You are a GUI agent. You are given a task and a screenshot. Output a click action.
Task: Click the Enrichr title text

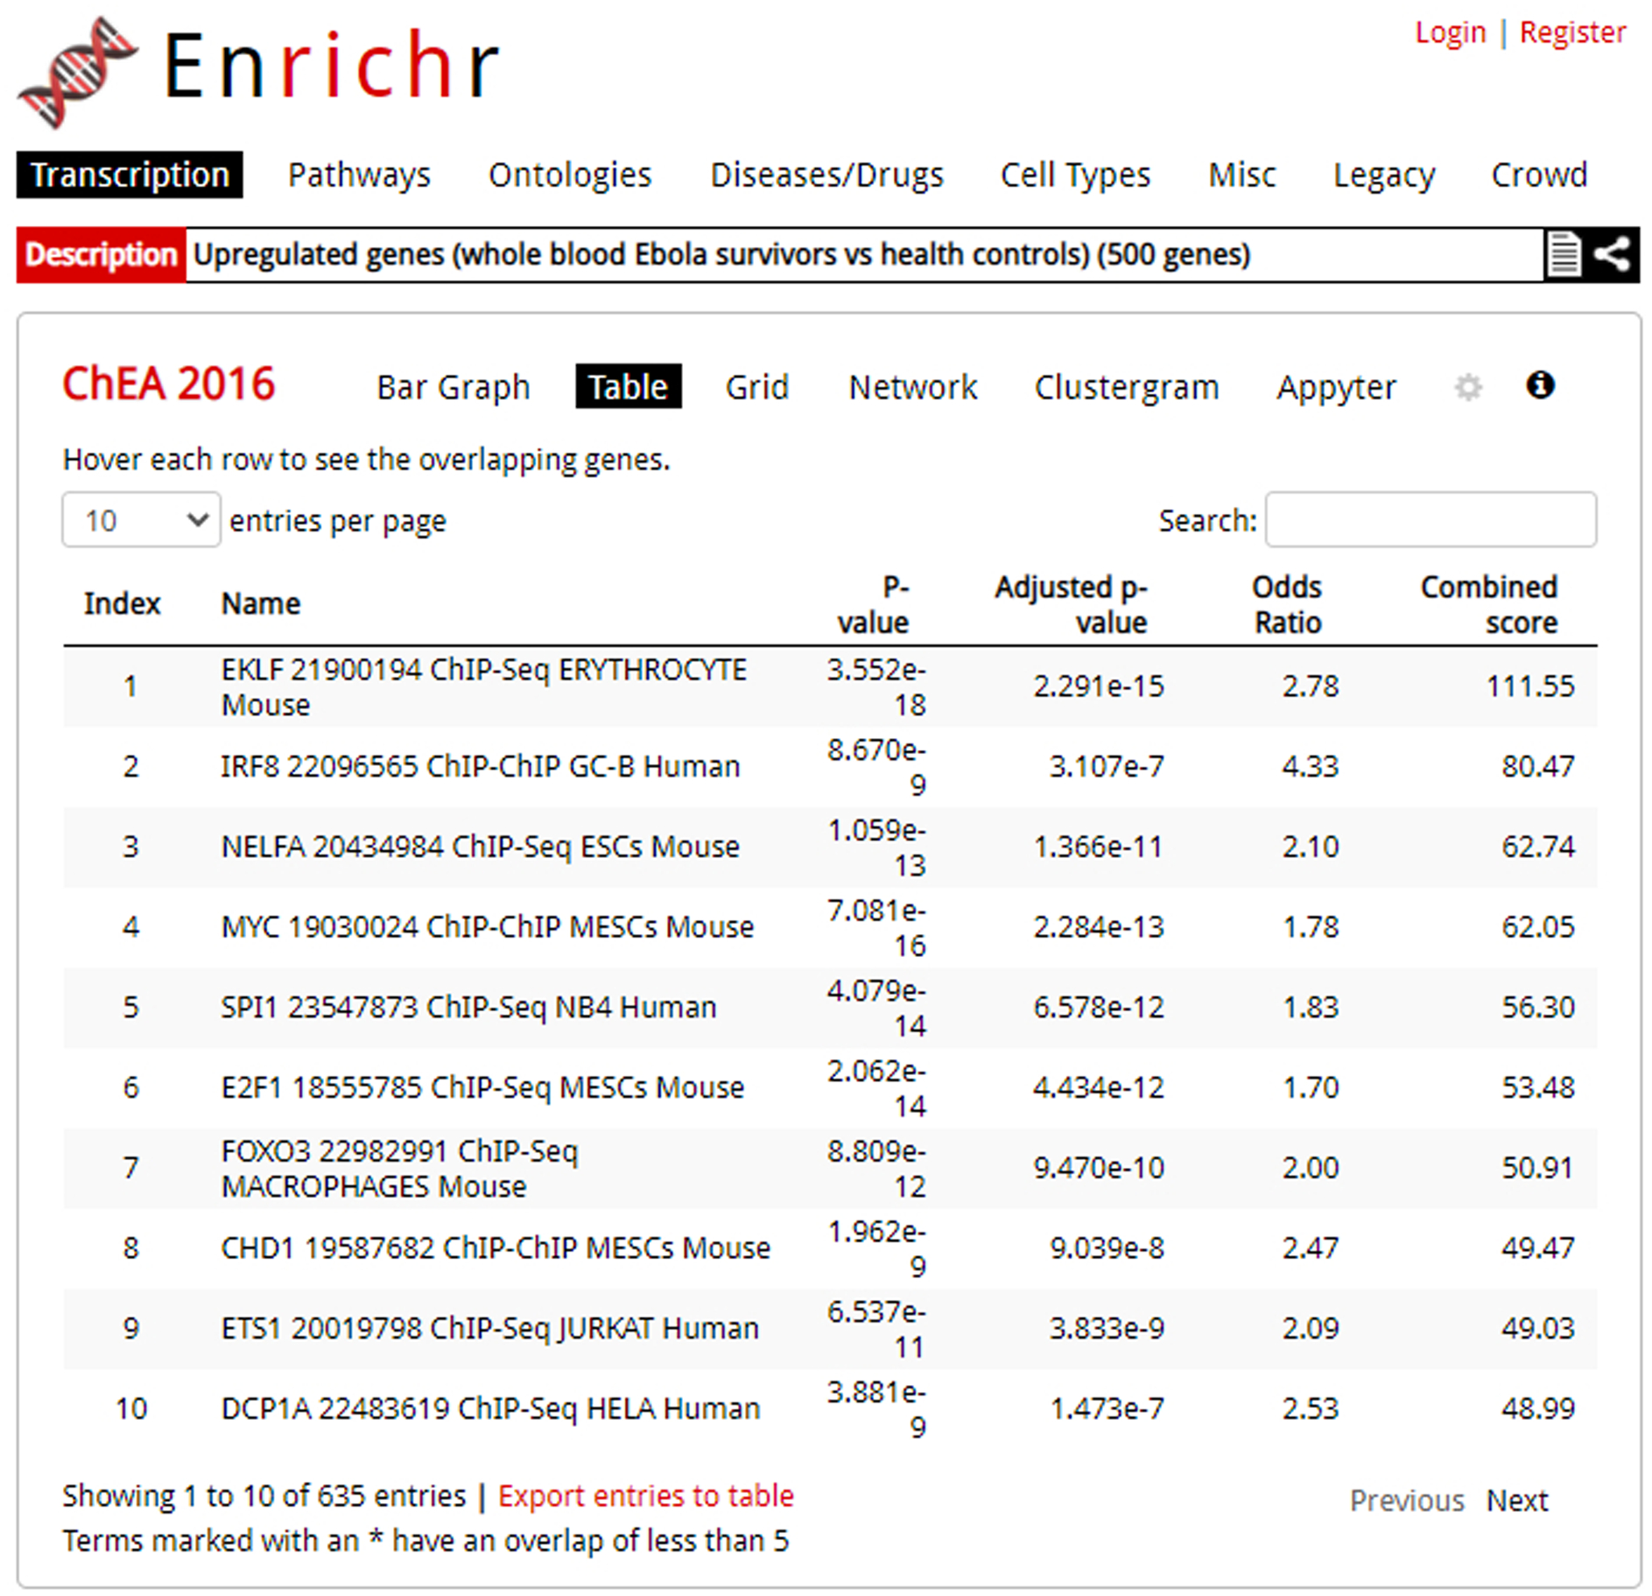332,66
